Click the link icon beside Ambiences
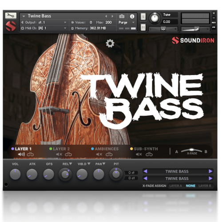222x222 pixels. click(x=109, y=154)
